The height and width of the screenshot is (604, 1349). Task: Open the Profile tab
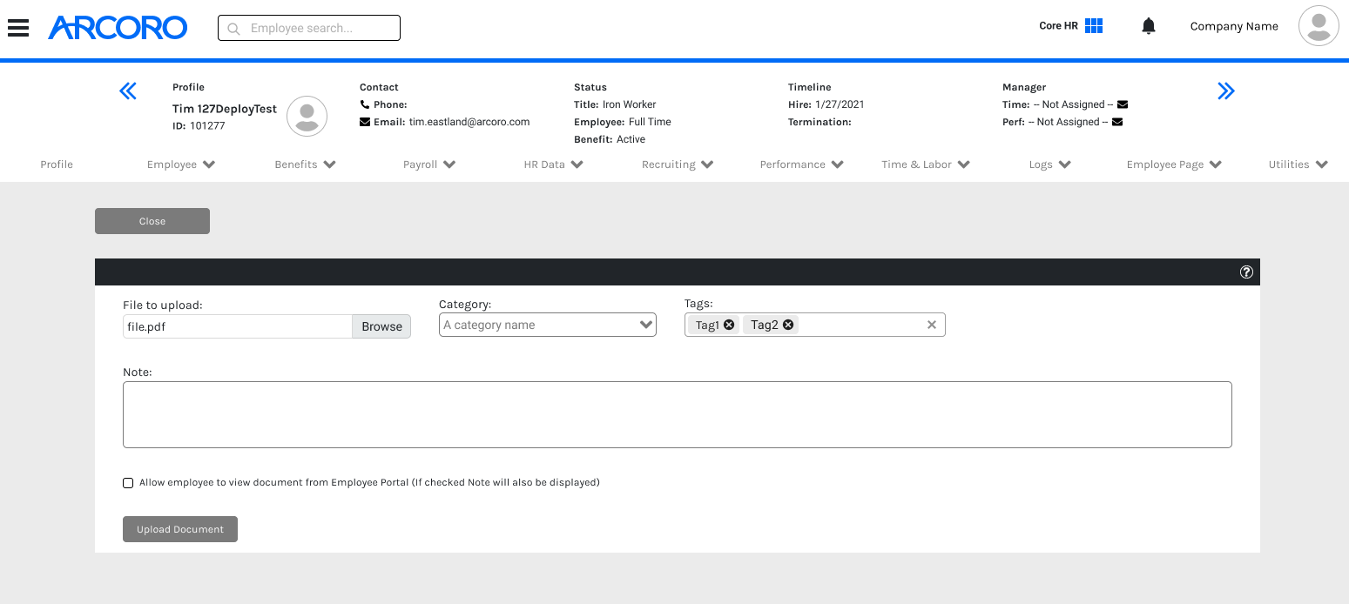tap(57, 164)
